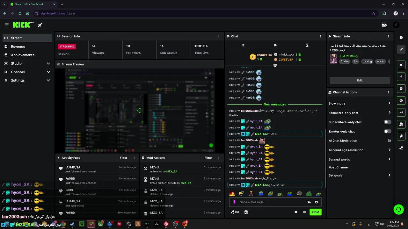Open Activity Feed three-dot menu

[134, 158]
